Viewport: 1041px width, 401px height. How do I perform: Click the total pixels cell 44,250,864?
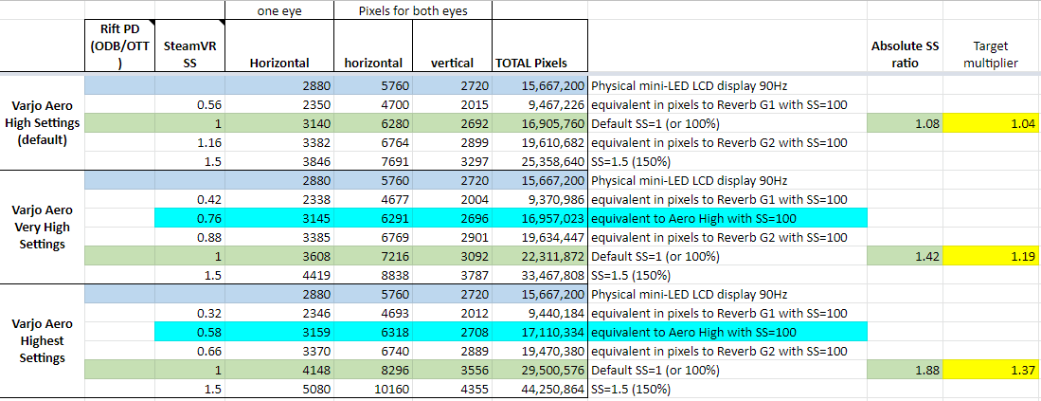pos(540,389)
